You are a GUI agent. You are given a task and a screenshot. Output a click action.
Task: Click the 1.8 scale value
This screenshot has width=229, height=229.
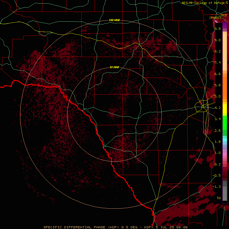tap(218, 142)
